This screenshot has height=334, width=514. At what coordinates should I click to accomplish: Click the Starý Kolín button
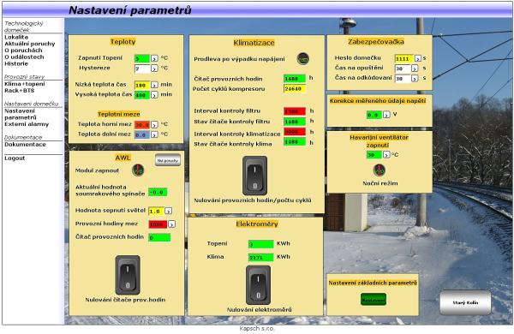465,302
